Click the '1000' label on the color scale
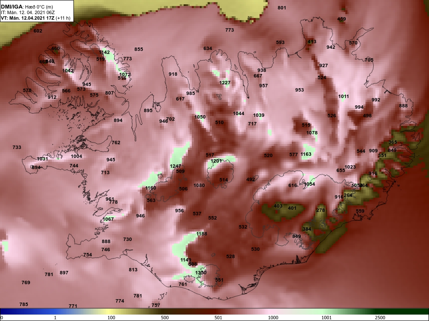 [x=273, y=318]
